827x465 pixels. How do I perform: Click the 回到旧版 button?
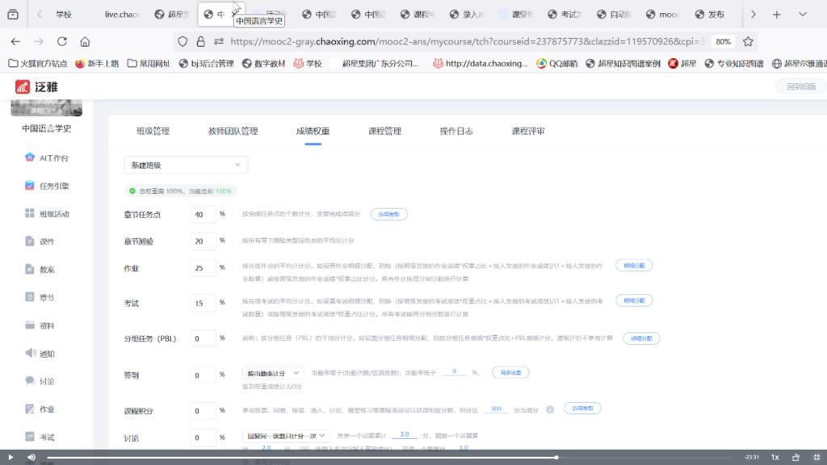coord(796,86)
